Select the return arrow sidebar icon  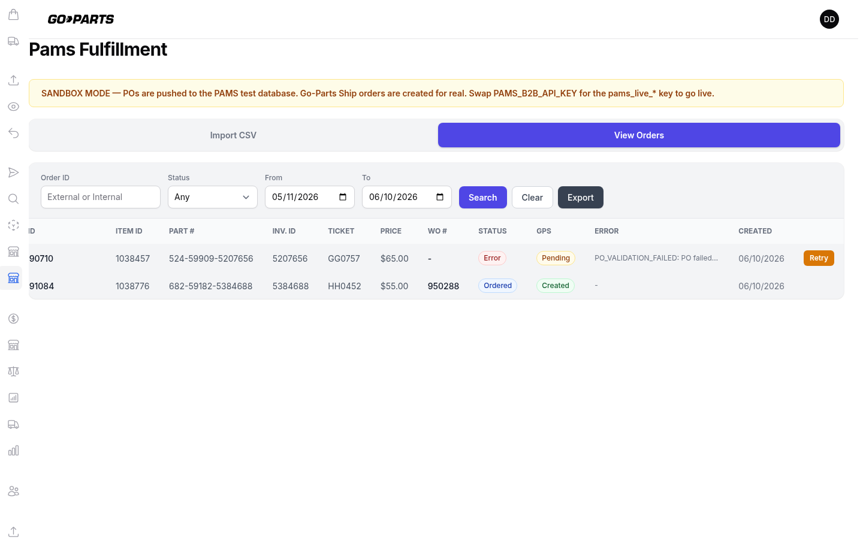point(13,133)
